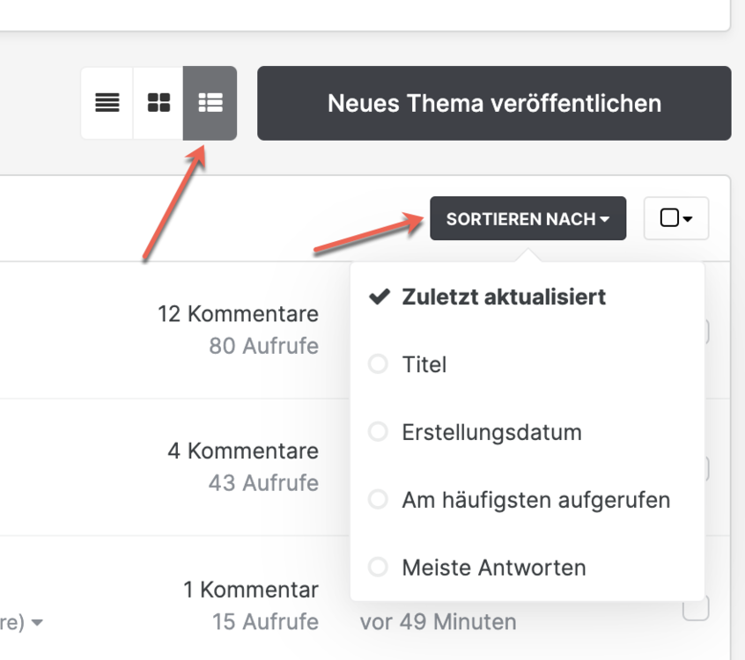Screen dimensions: 745x660
Task: Click the Neues Thema veröffentlichen button
Action: pos(494,103)
